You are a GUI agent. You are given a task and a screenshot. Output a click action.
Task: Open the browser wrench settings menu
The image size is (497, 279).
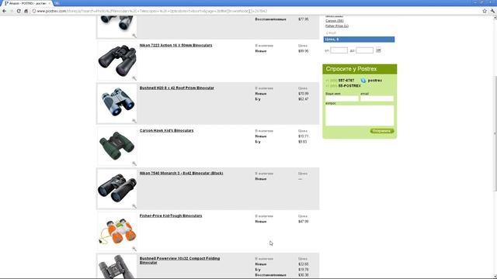492,11
